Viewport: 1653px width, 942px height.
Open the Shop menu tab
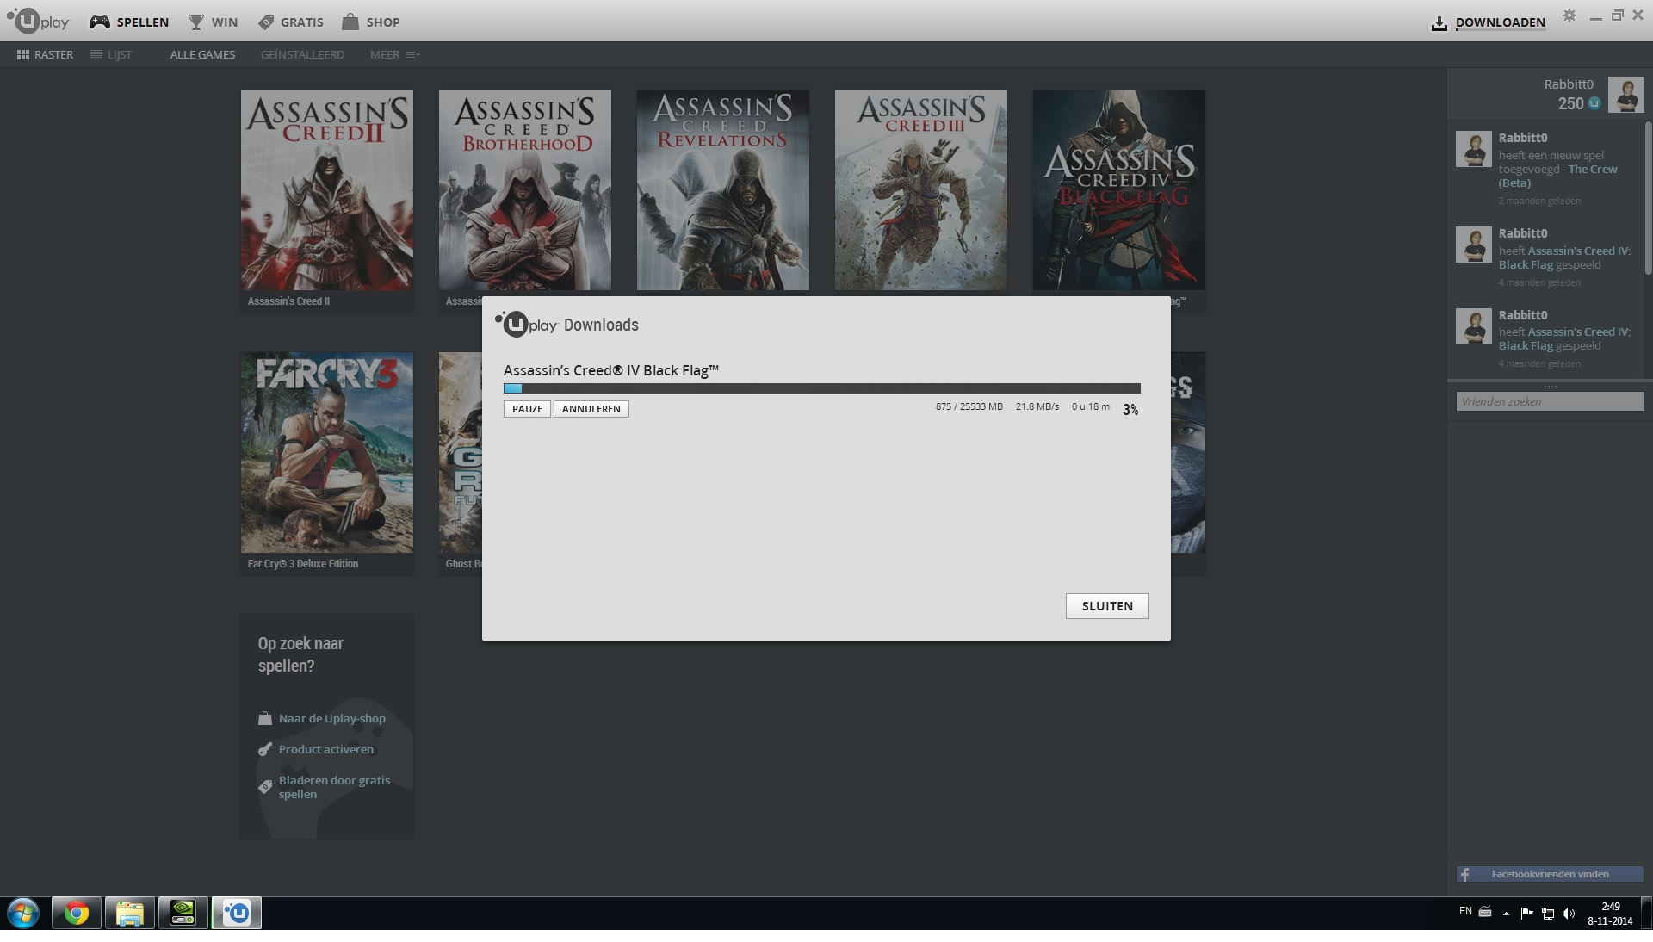pyautogui.click(x=370, y=22)
